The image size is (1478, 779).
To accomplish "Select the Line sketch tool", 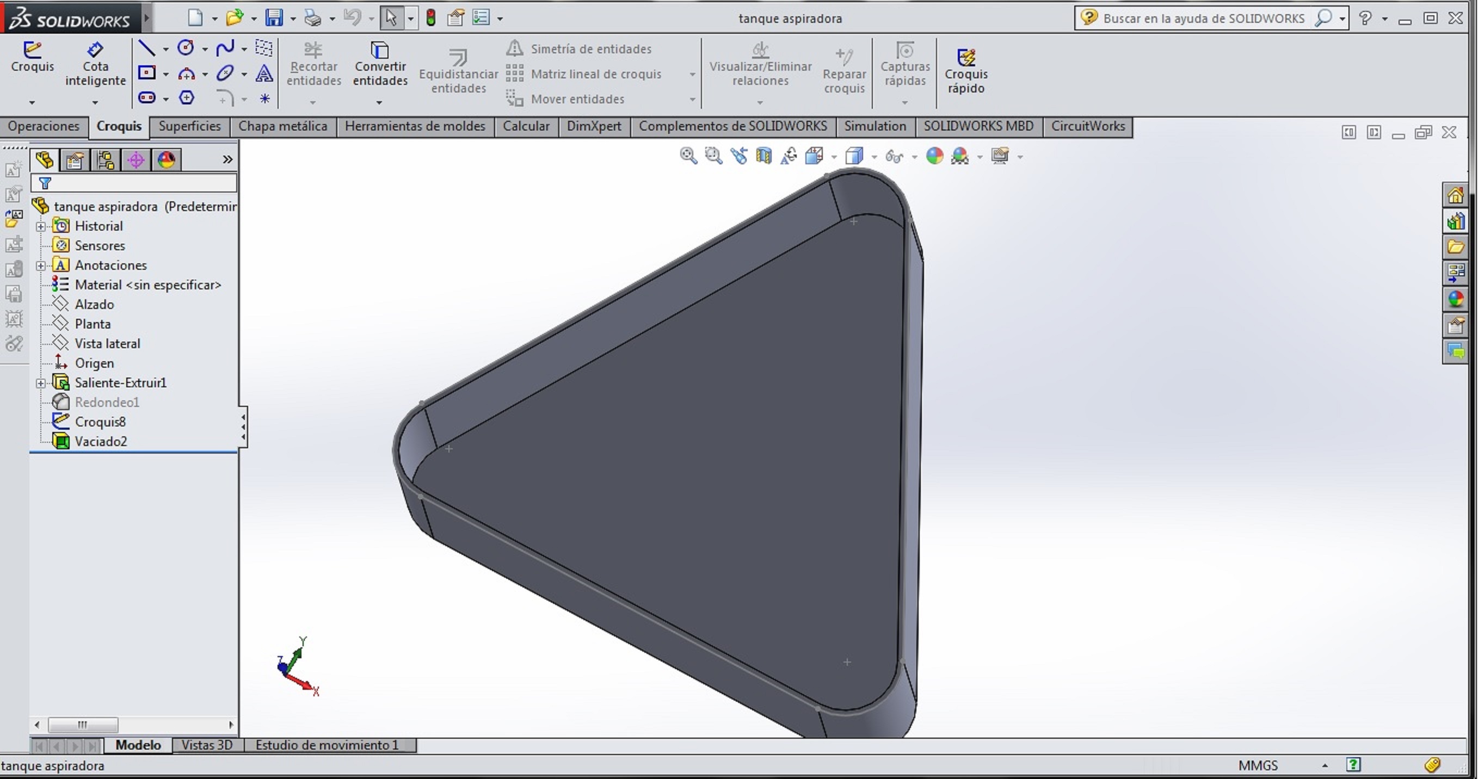I will pyautogui.click(x=147, y=48).
